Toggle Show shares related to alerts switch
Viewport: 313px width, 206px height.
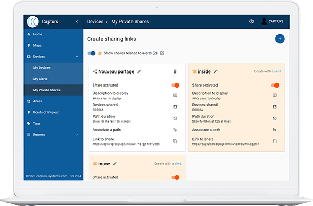(91, 53)
